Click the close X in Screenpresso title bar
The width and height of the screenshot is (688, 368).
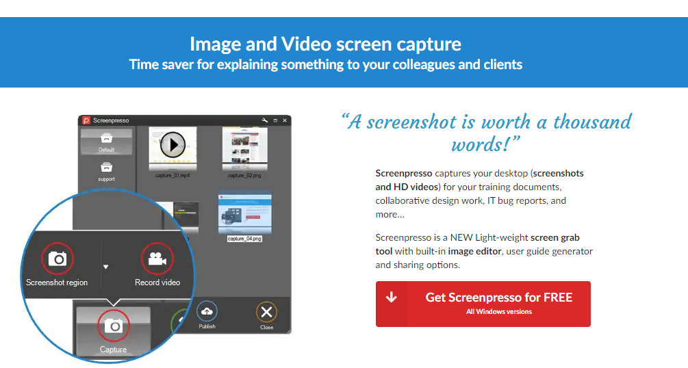click(x=285, y=120)
